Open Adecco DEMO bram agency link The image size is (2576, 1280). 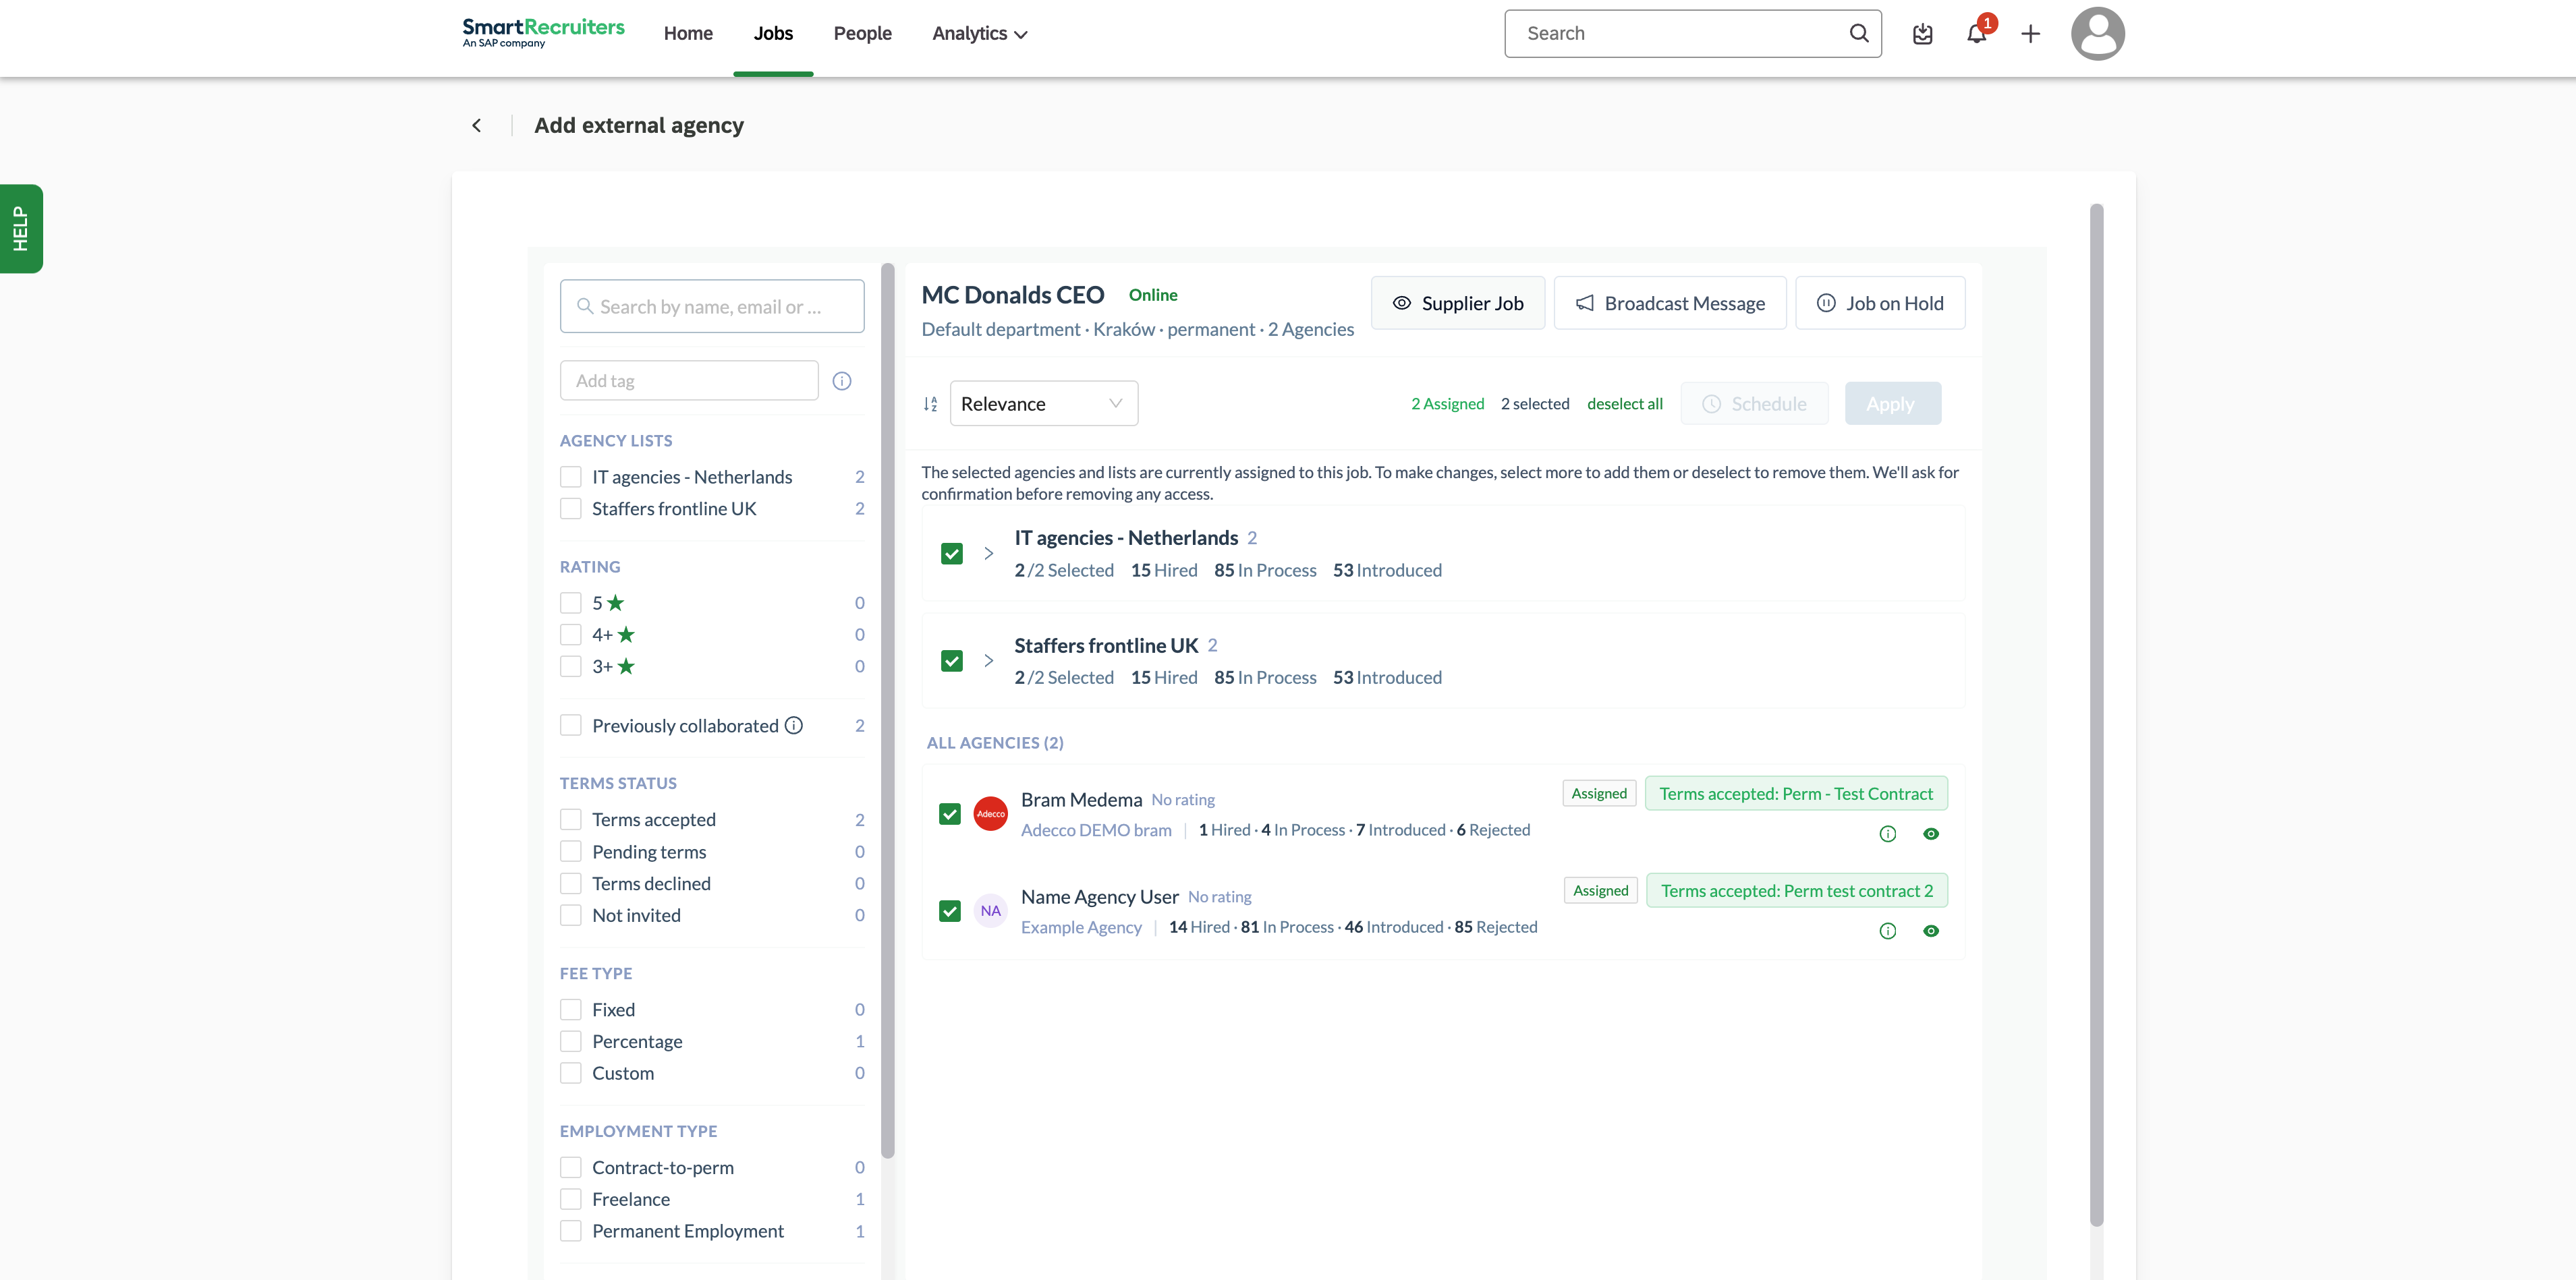[1096, 830]
